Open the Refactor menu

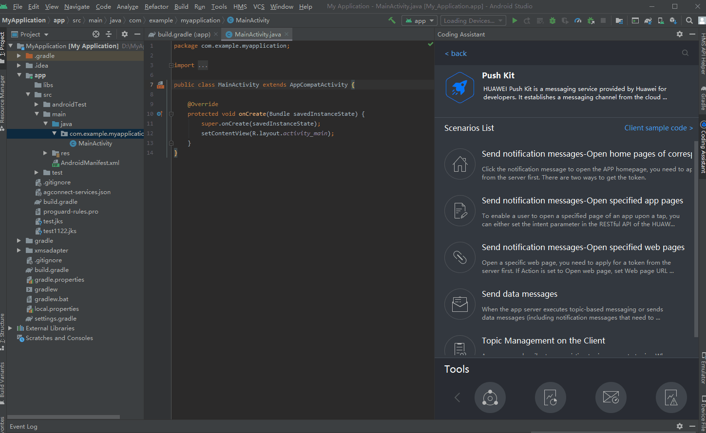tap(156, 6)
